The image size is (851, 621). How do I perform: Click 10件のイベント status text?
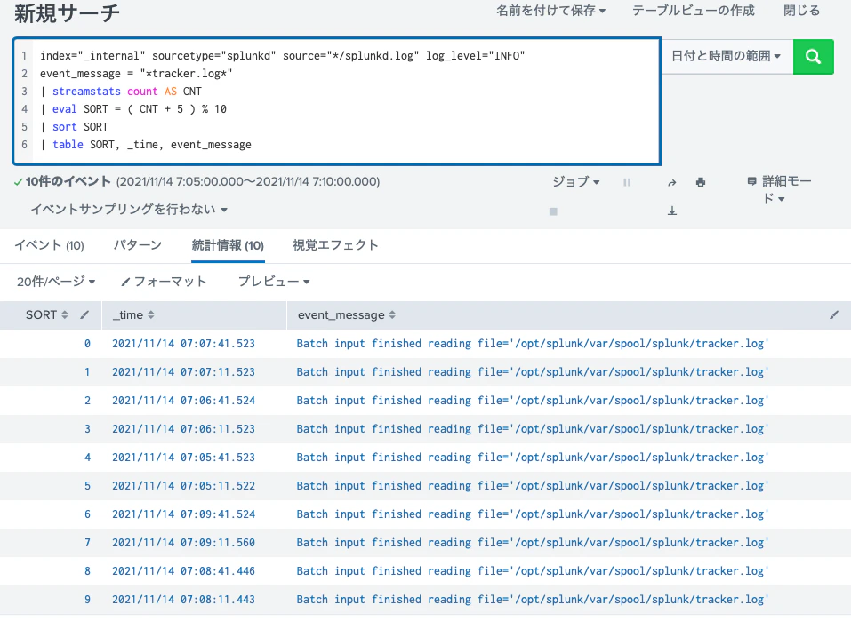click(68, 182)
